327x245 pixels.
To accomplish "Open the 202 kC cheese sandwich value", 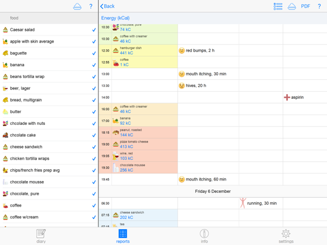I will (126, 217).
